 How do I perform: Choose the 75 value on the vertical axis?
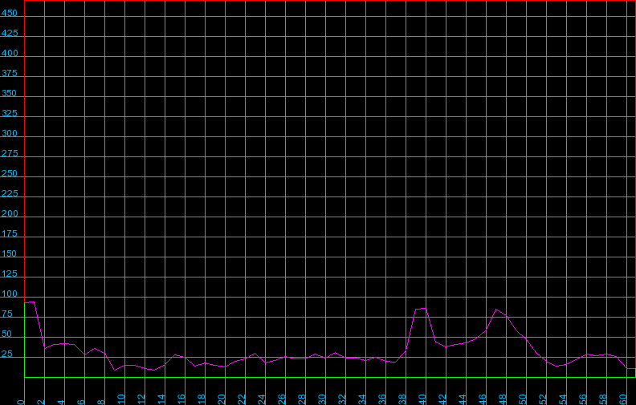pos(7,314)
